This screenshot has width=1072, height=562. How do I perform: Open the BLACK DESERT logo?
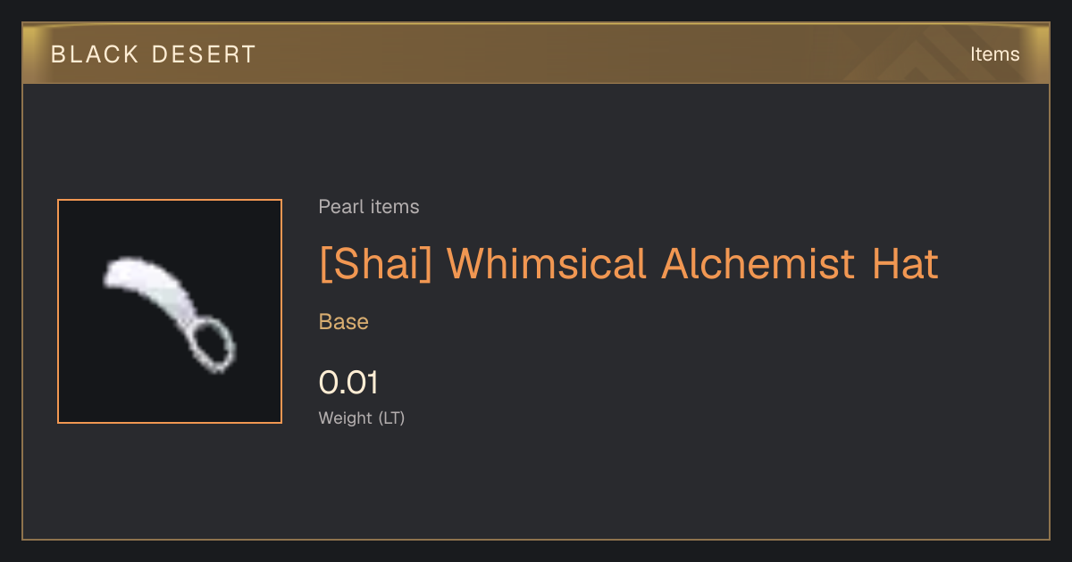154,54
